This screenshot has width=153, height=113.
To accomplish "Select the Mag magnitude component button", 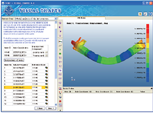I will pyautogui.click(x=60, y=70).
